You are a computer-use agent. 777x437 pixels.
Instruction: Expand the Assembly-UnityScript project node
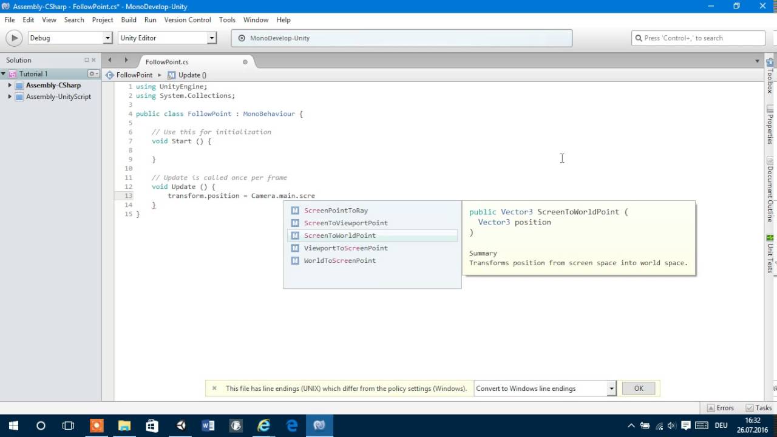pyautogui.click(x=10, y=97)
